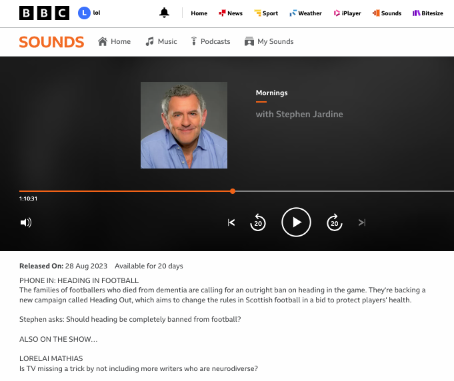Skip forward 20 seconds

coord(335,222)
